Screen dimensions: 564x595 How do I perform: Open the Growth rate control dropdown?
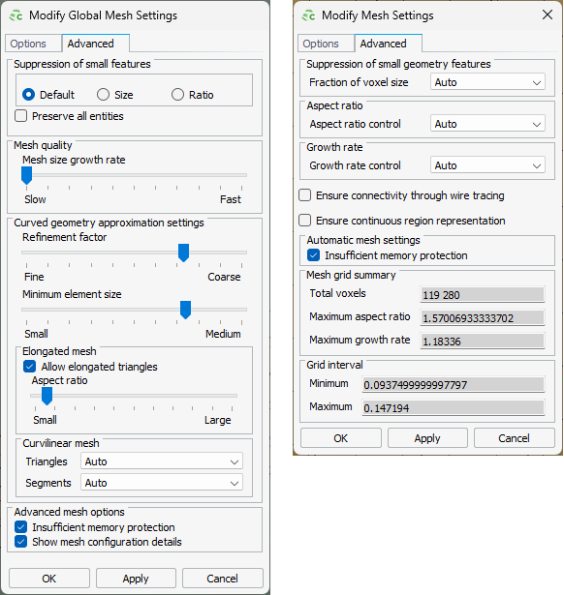[487, 165]
